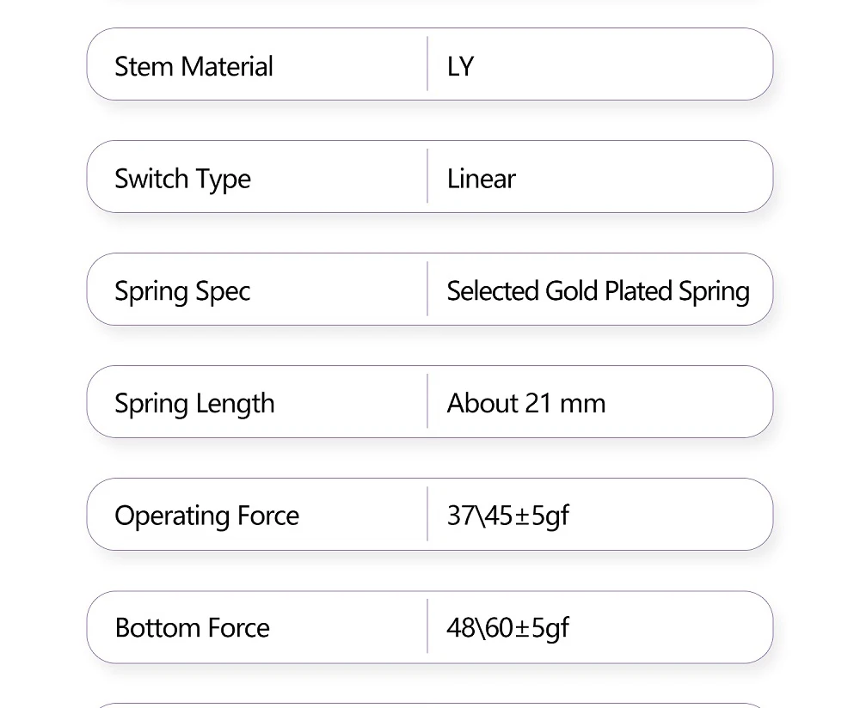Click the divider in the Stem Material row

[x=427, y=64]
